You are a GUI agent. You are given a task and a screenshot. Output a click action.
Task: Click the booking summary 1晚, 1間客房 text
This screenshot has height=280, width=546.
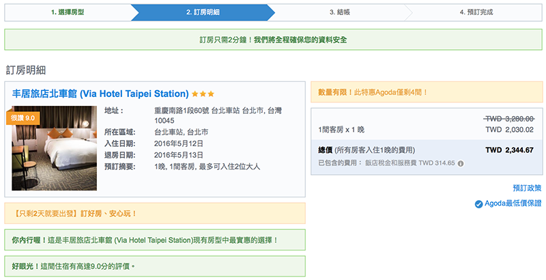tap(207, 167)
